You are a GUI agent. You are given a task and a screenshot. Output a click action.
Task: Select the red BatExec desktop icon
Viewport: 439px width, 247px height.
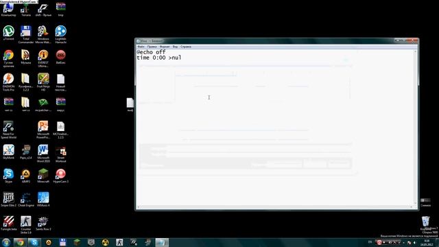click(61, 57)
